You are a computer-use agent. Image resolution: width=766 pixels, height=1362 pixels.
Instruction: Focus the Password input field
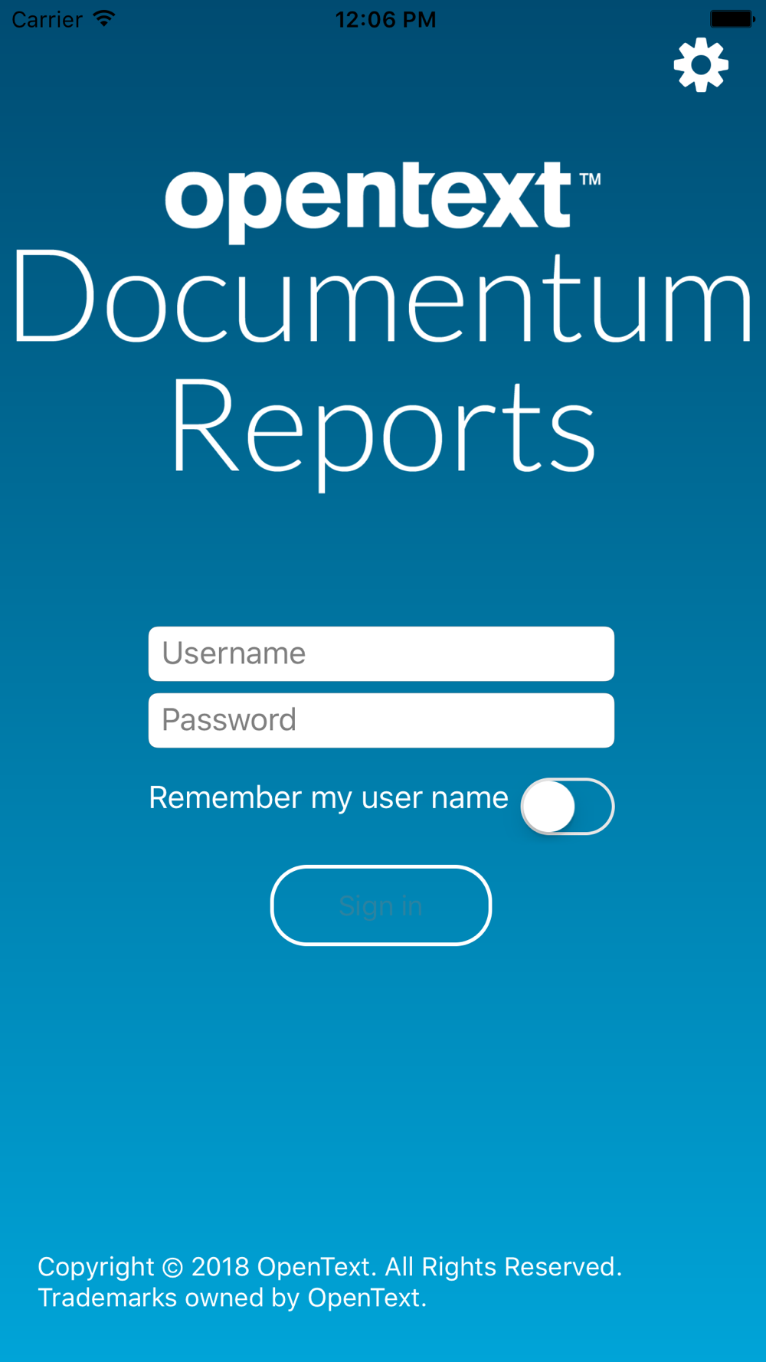[381, 720]
